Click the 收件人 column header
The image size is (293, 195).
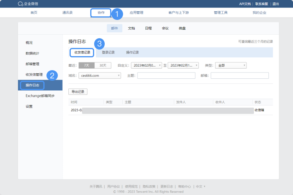click(220, 102)
